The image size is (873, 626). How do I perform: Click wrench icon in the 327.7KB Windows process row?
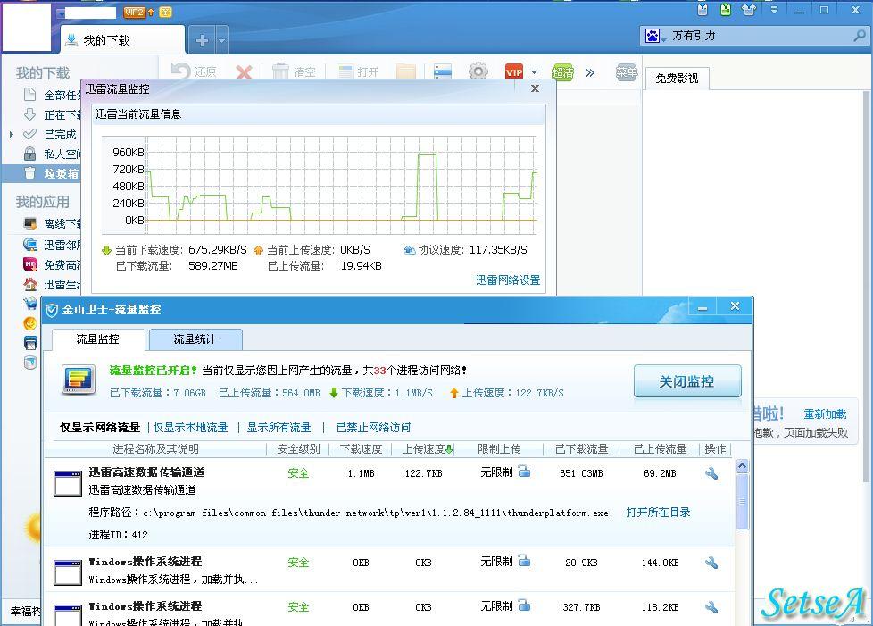pos(711,607)
